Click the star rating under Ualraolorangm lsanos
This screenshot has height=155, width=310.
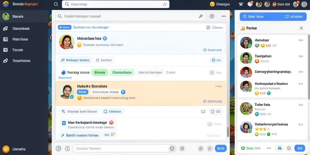coord(262,129)
